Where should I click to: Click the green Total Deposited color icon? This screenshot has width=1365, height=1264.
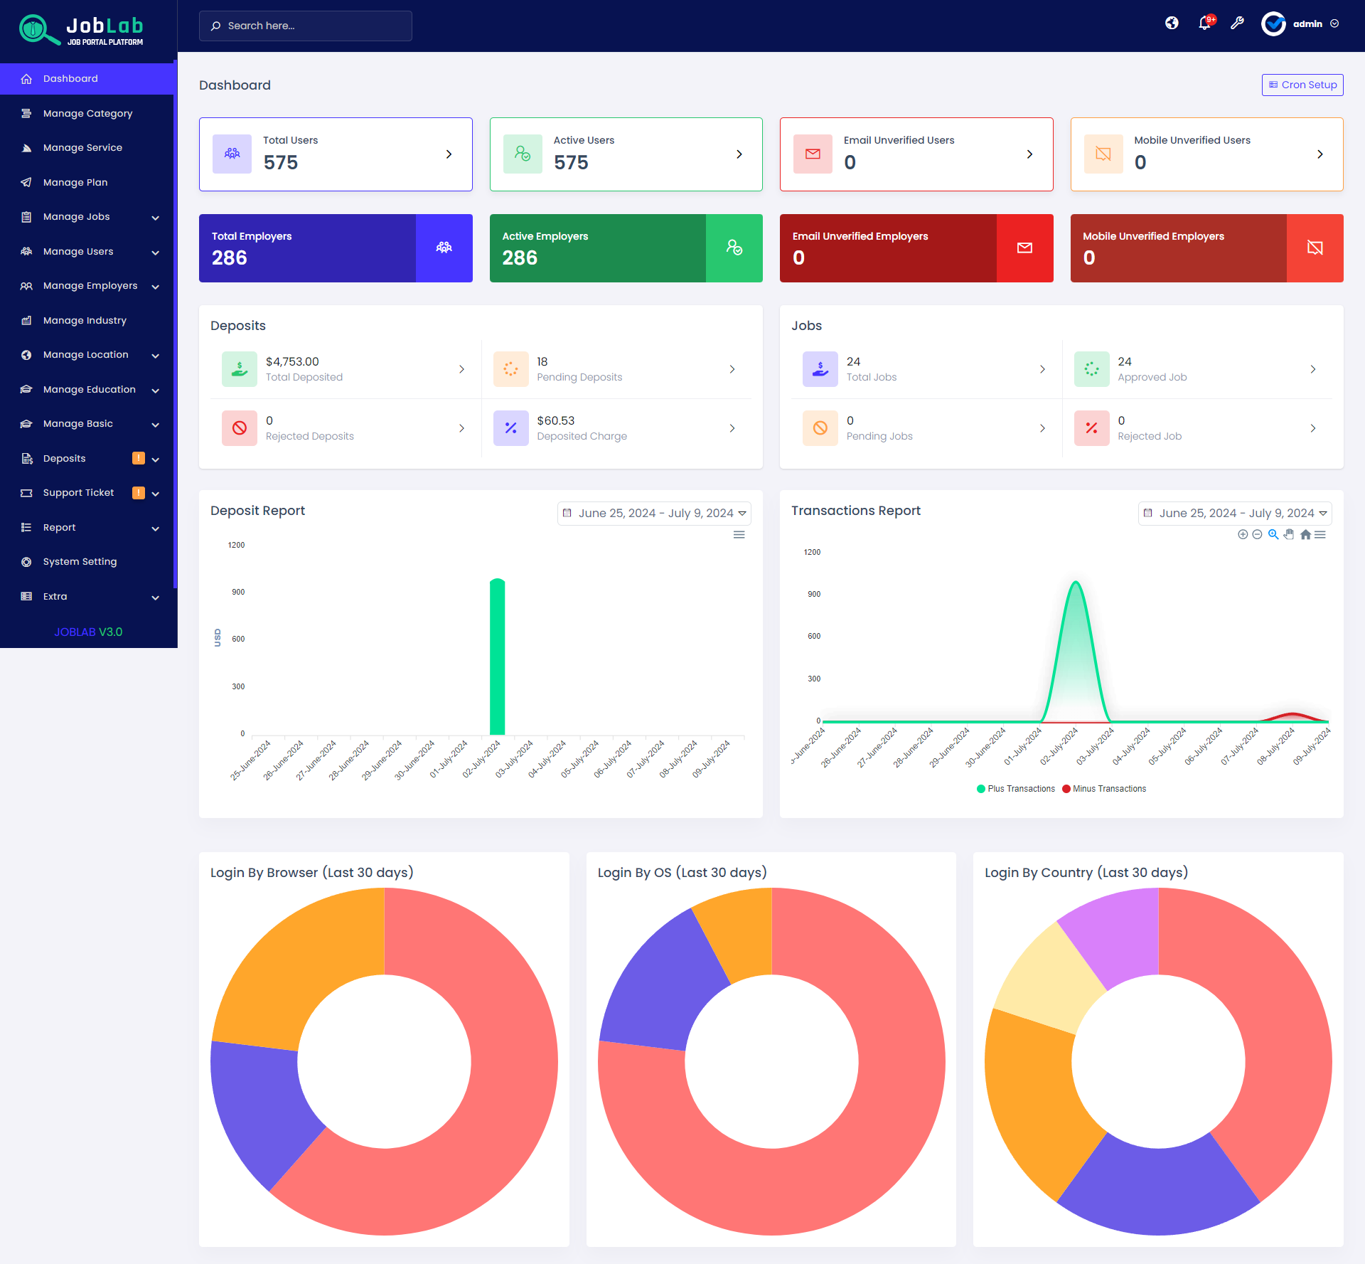pyautogui.click(x=240, y=368)
